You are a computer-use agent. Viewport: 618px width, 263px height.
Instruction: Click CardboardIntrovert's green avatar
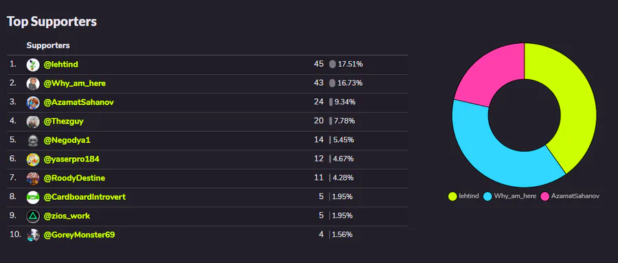(x=33, y=197)
